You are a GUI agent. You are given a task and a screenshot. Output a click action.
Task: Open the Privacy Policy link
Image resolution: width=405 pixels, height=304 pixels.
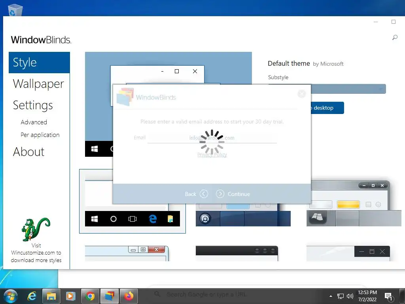(x=212, y=155)
